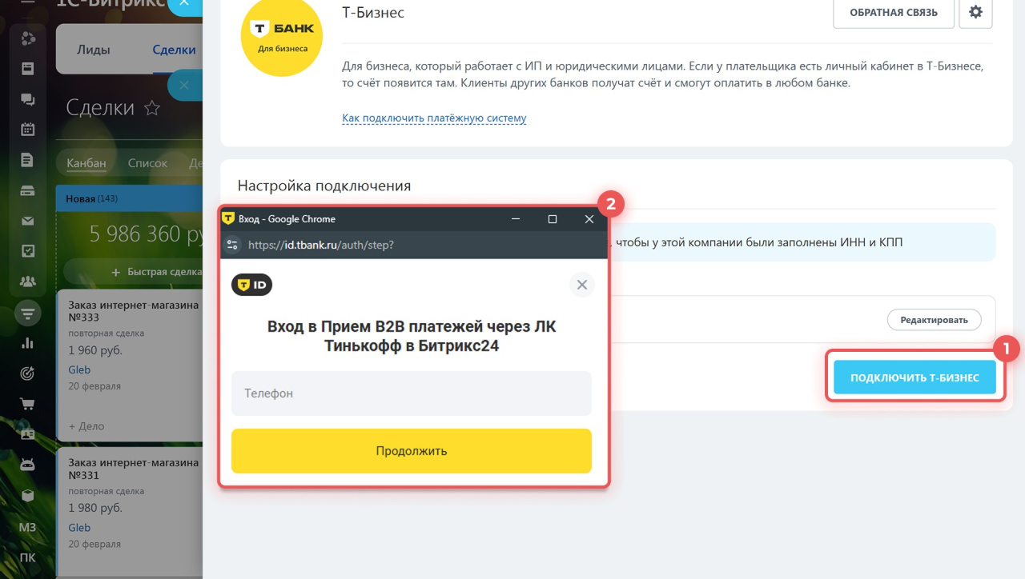Screen dimensions: 1025x579
Task: Click the Обратная связь button
Action: [894, 13]
